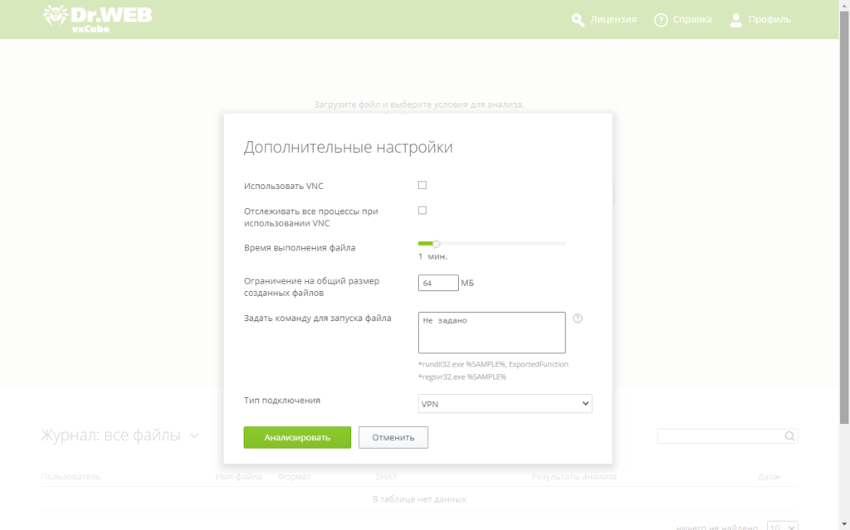Click the Отменить button
The width and height of the screenshot is (850, 530).
pyautogui.click(x=393, y=438)
